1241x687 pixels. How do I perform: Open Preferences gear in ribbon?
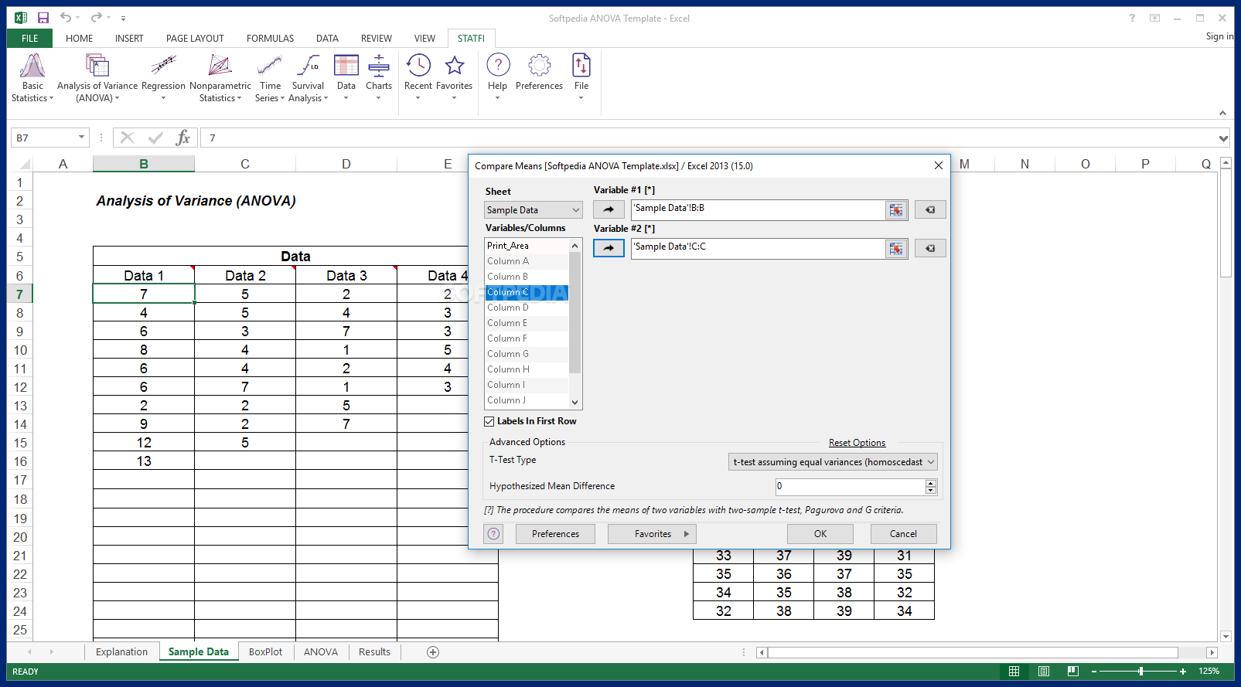[539, 72]
